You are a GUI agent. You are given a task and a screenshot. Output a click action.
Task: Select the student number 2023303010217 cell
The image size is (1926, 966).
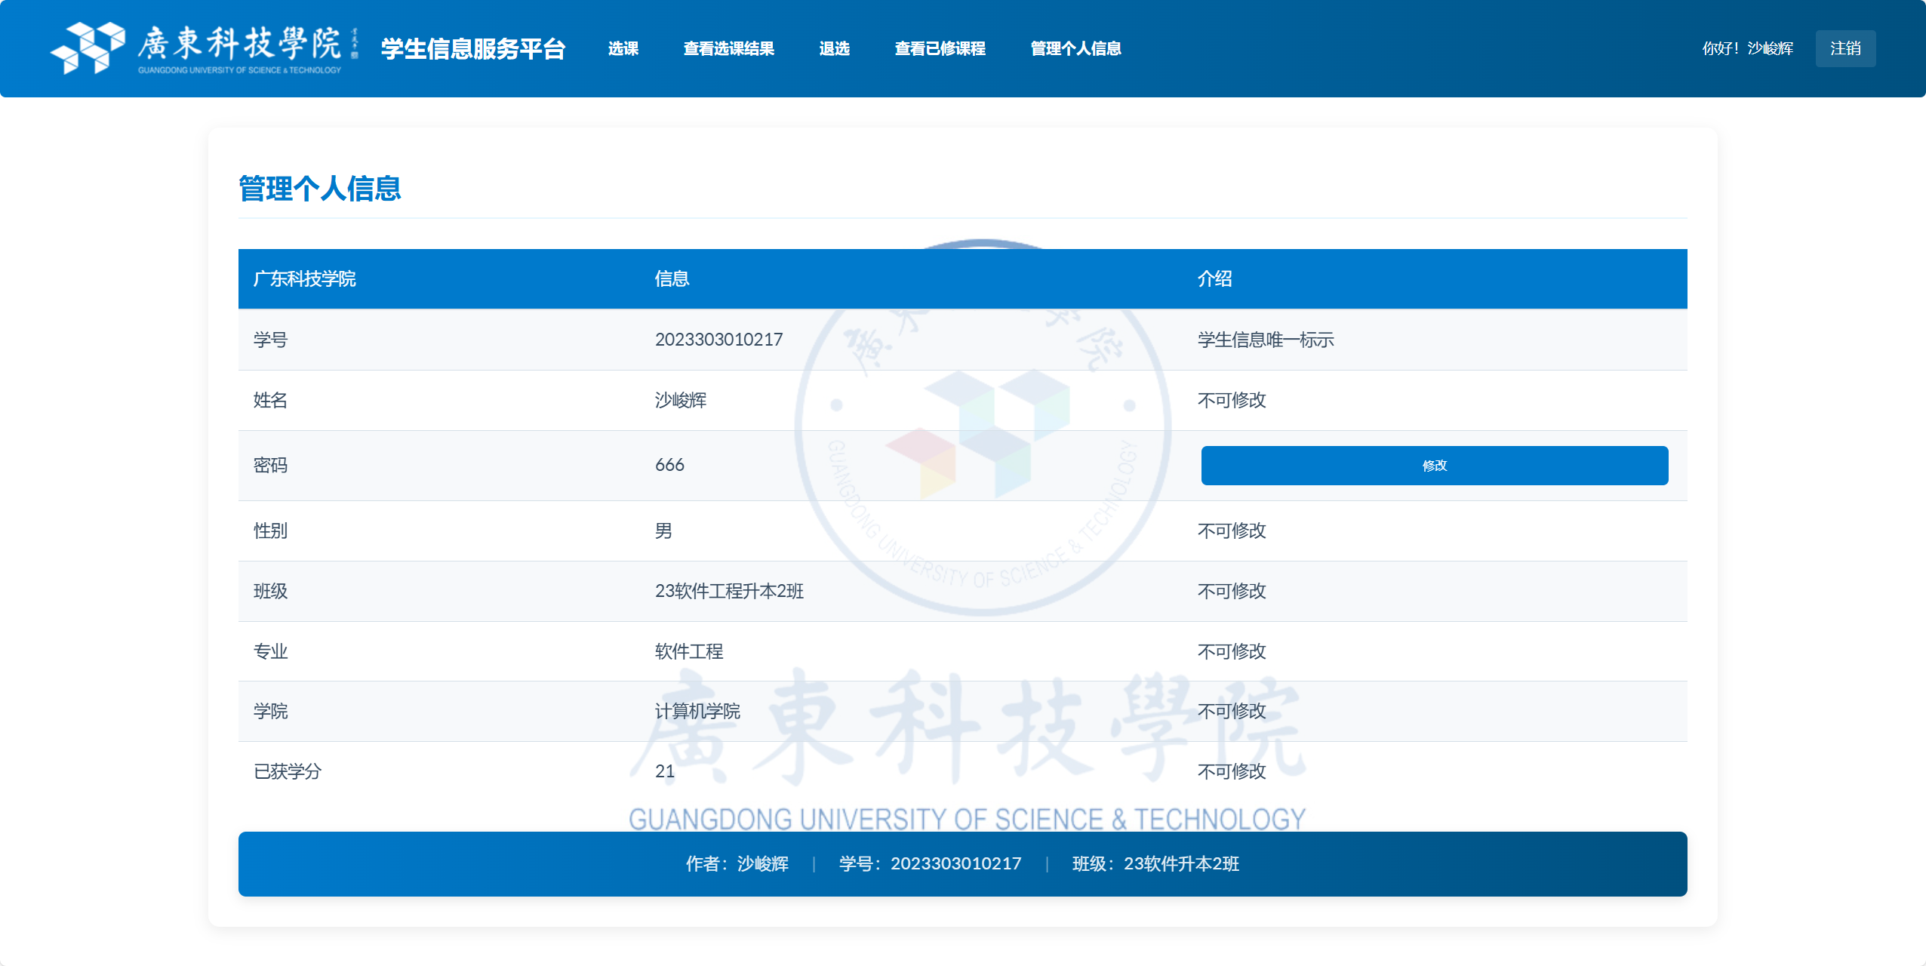718,340
